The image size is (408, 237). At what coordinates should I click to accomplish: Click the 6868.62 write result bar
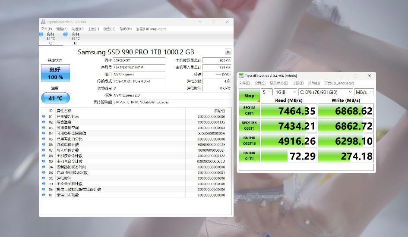point(346,111)
